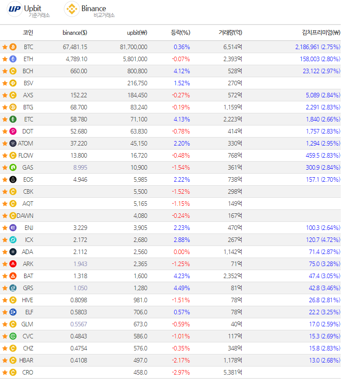The width and height of the screenshot is (347, 379).
Task: Click the BCH upbit price 800,800
Action: pos(137,71)
